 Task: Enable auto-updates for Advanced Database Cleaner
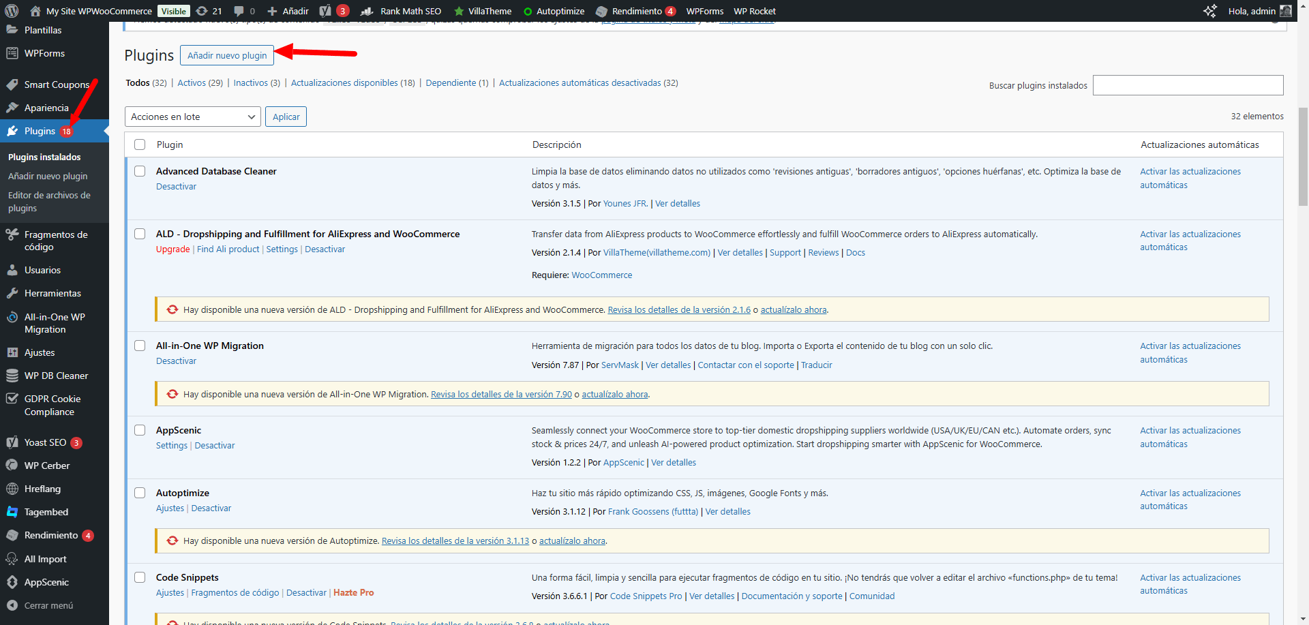click(1190, 178)
